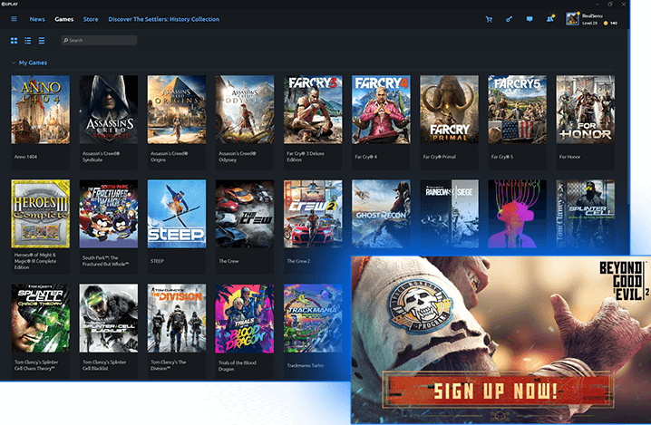This screenshot has height=425, width=651.
Task: Click the 'Anno 1404' title text
Action: [25, 157]
